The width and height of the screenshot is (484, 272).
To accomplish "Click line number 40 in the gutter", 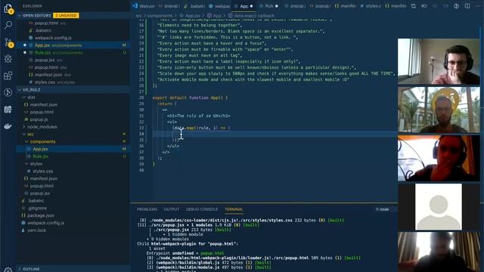I will click(x=141, y=170).
